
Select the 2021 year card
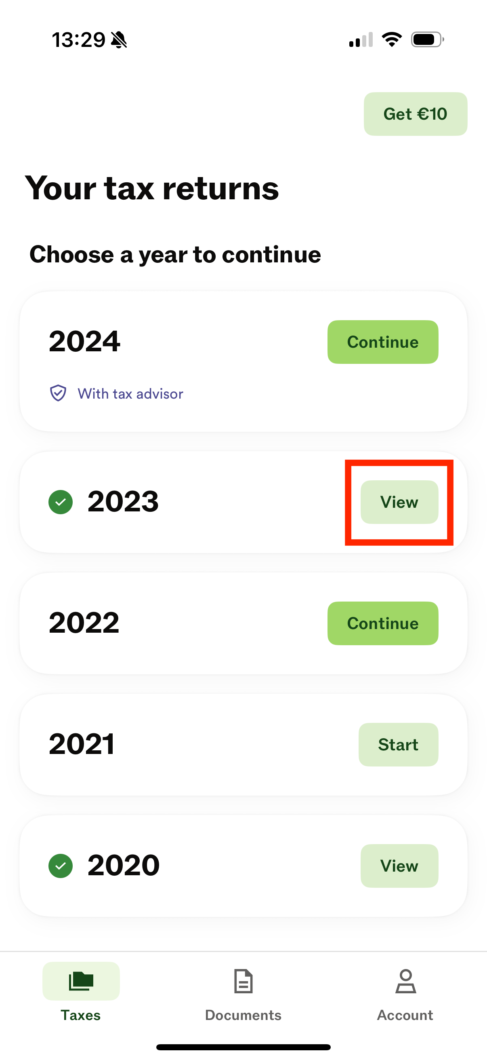pyautogui.click(x=243, y=745)
